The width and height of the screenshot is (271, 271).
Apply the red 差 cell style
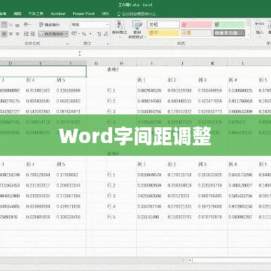pyautogui.click(x=196, y=25)
